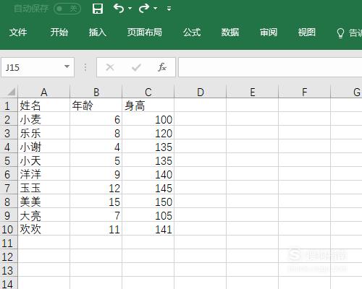Click age cell with value 12
362x289 pixels.
click(96, 188)
